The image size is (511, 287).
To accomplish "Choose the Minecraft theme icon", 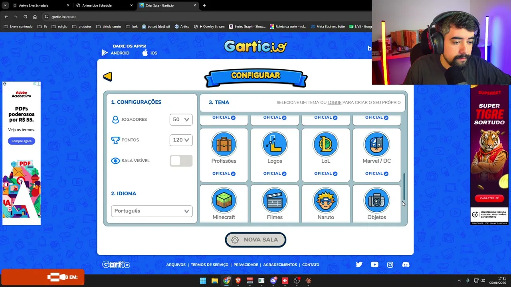I will pyautogui.click(x=224, y=201).
